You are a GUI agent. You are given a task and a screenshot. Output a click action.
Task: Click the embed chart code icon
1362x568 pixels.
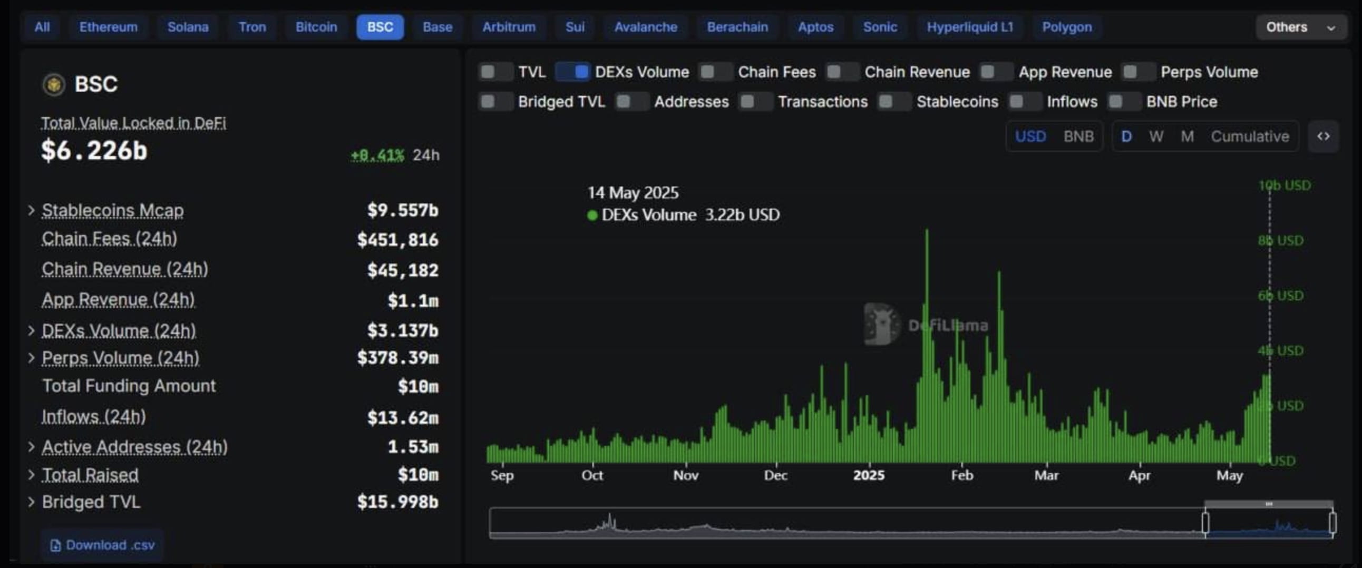(1323, 136)
